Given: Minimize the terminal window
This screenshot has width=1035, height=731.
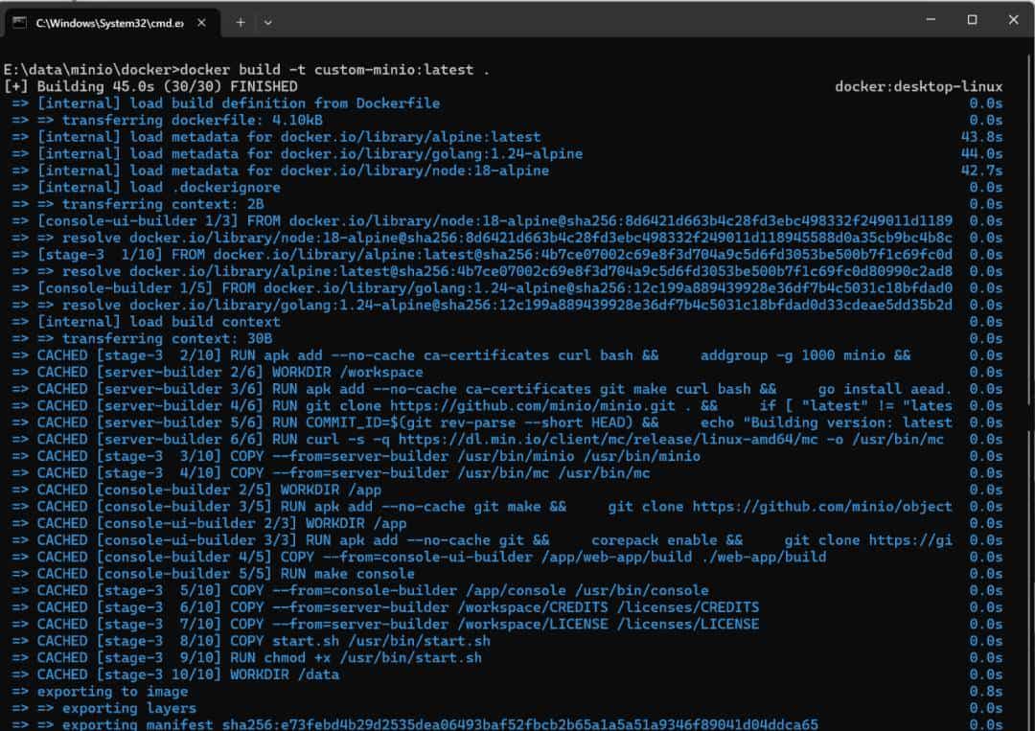Looking at the screenshot, I should [x=931, y=20].
